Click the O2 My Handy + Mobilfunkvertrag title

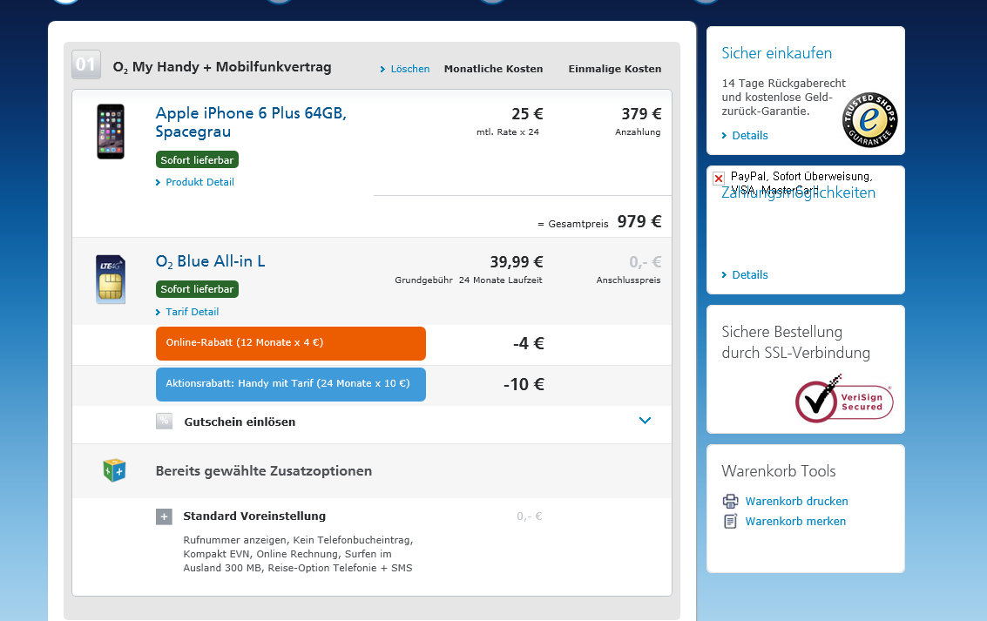point(221,67)
